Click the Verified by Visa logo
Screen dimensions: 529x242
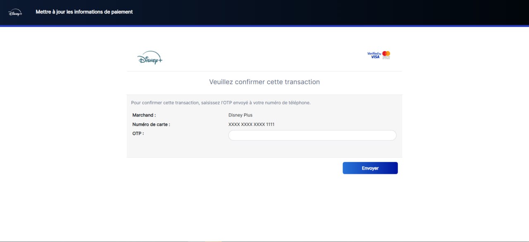(x=374, y=55)
